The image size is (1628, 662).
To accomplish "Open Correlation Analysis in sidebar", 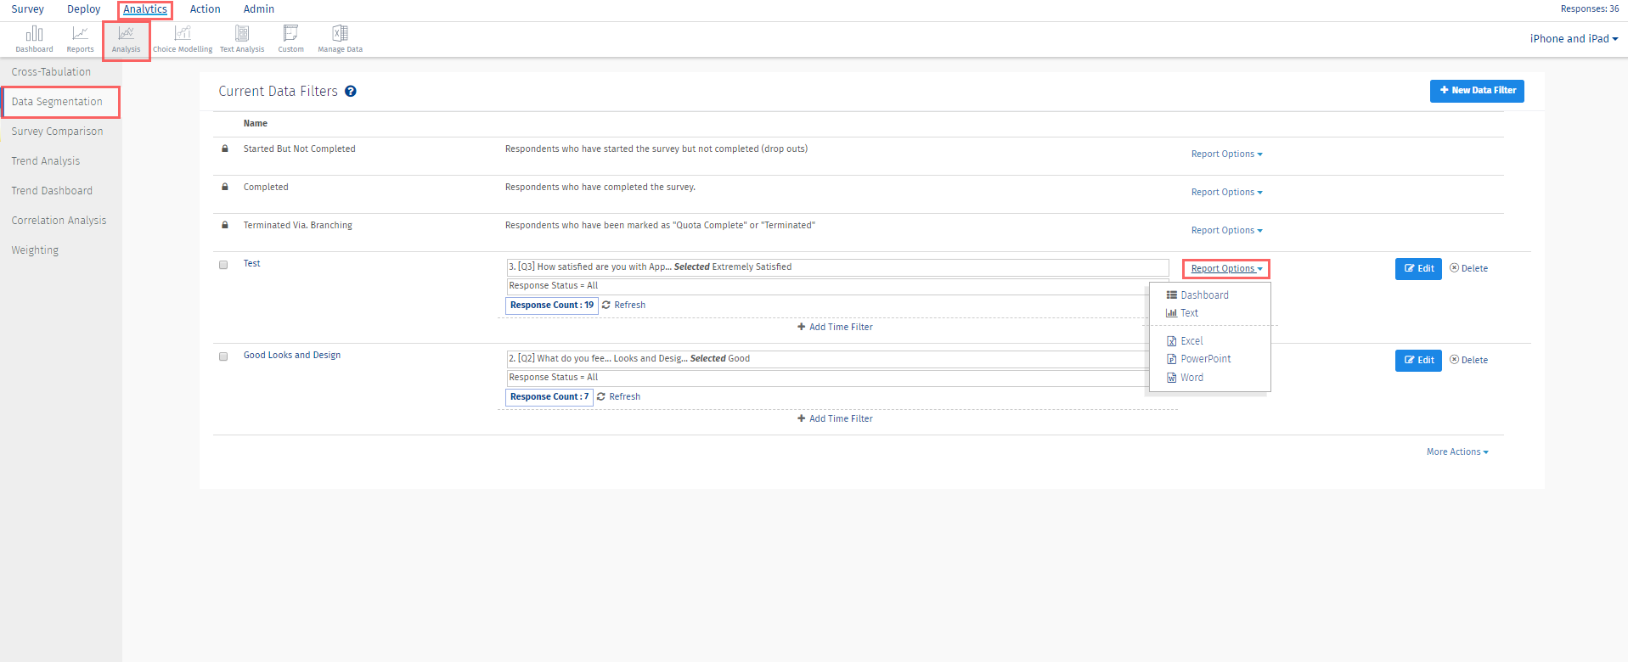I will click(x=60, y=221).
